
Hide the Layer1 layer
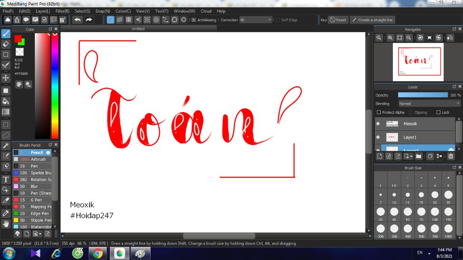pyautogui.click(x=378, y=137)
